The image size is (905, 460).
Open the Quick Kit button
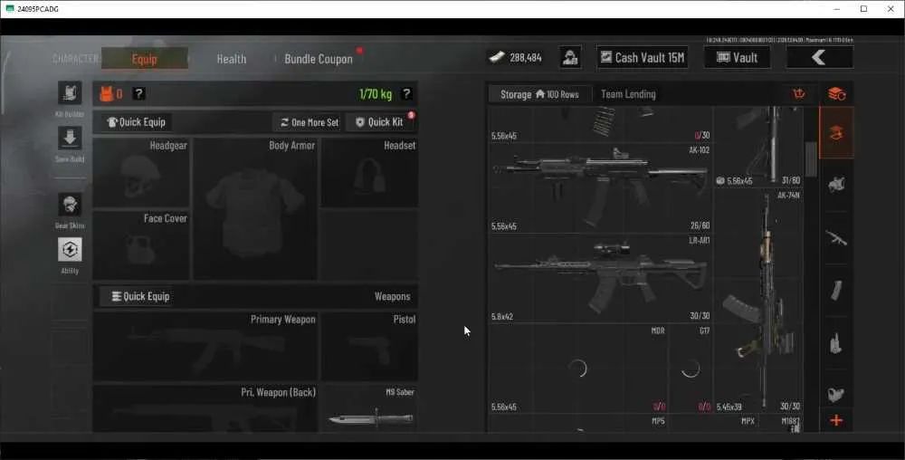click(x=380, y=122)
